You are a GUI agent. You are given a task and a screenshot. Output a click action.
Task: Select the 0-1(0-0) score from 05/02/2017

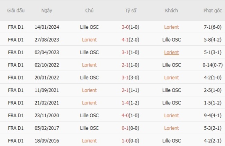130,128
